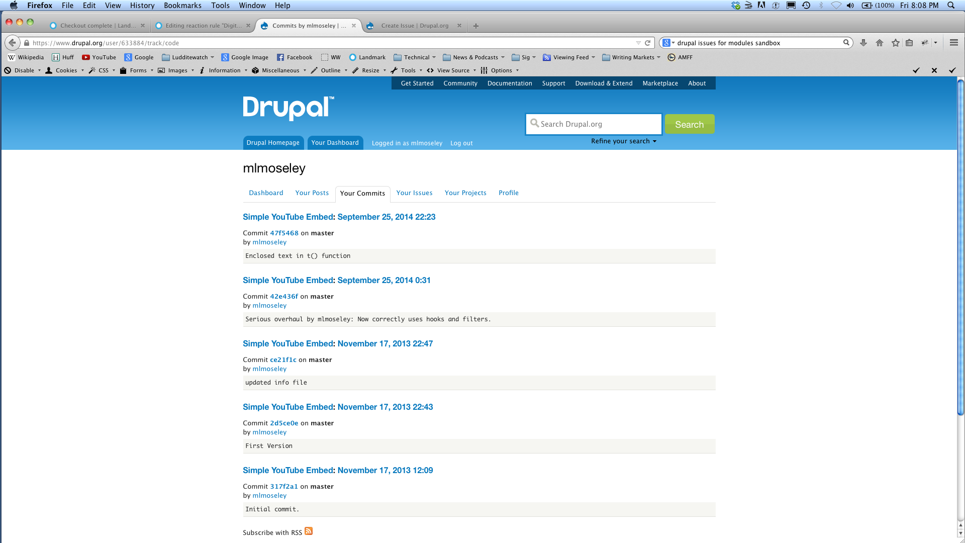
Task: Switch to Your Issues tab
Action: 414,193
